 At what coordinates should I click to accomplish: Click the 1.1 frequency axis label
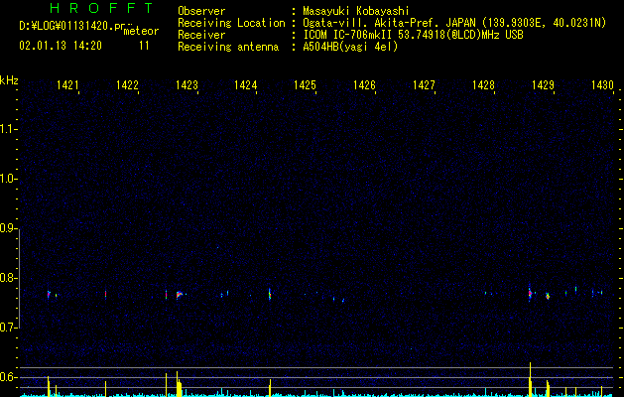[8, 129]
